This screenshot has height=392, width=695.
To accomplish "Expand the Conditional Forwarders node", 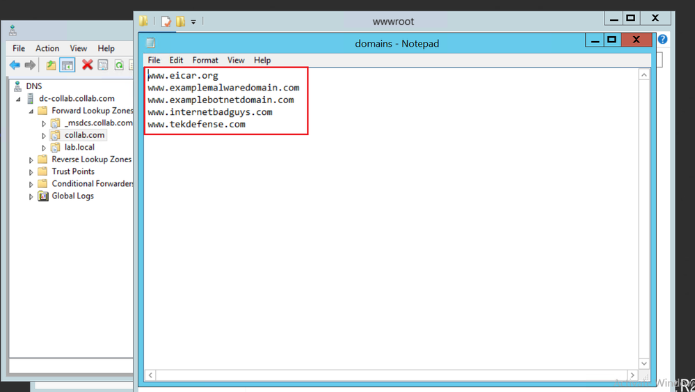I will point(31,184).
